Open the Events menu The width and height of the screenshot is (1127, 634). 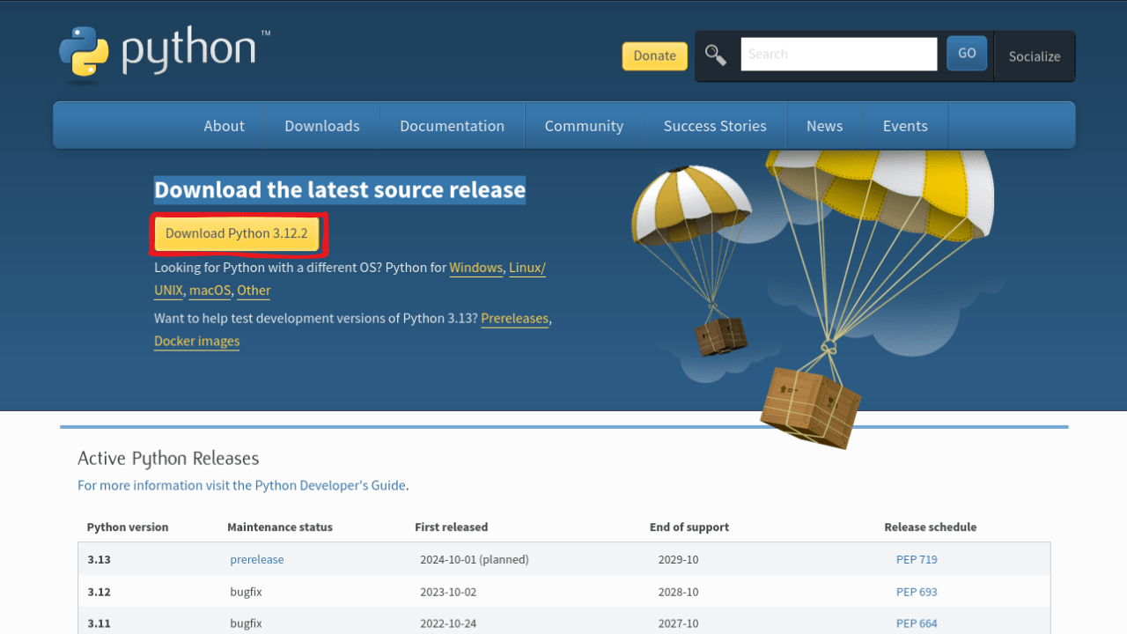point(905,126)
